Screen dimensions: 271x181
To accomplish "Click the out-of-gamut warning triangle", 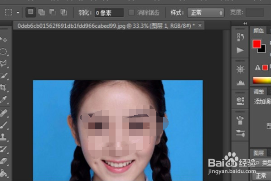I will [x=257, y=67].
